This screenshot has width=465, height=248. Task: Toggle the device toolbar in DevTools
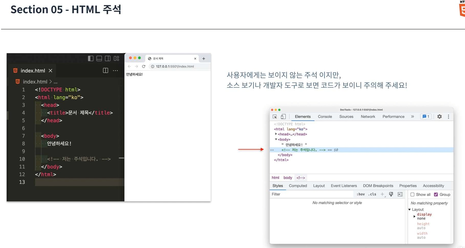pos(283,117)
